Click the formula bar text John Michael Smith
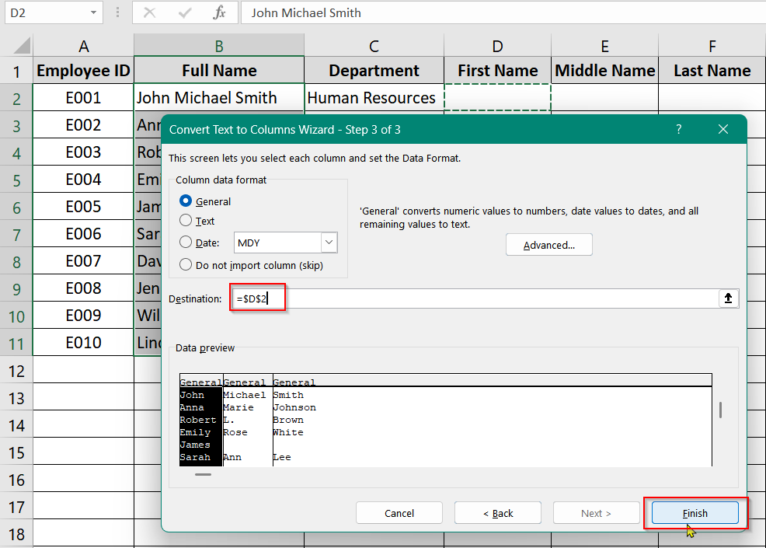Screen dimensions: 766x548 click(306, 12)
